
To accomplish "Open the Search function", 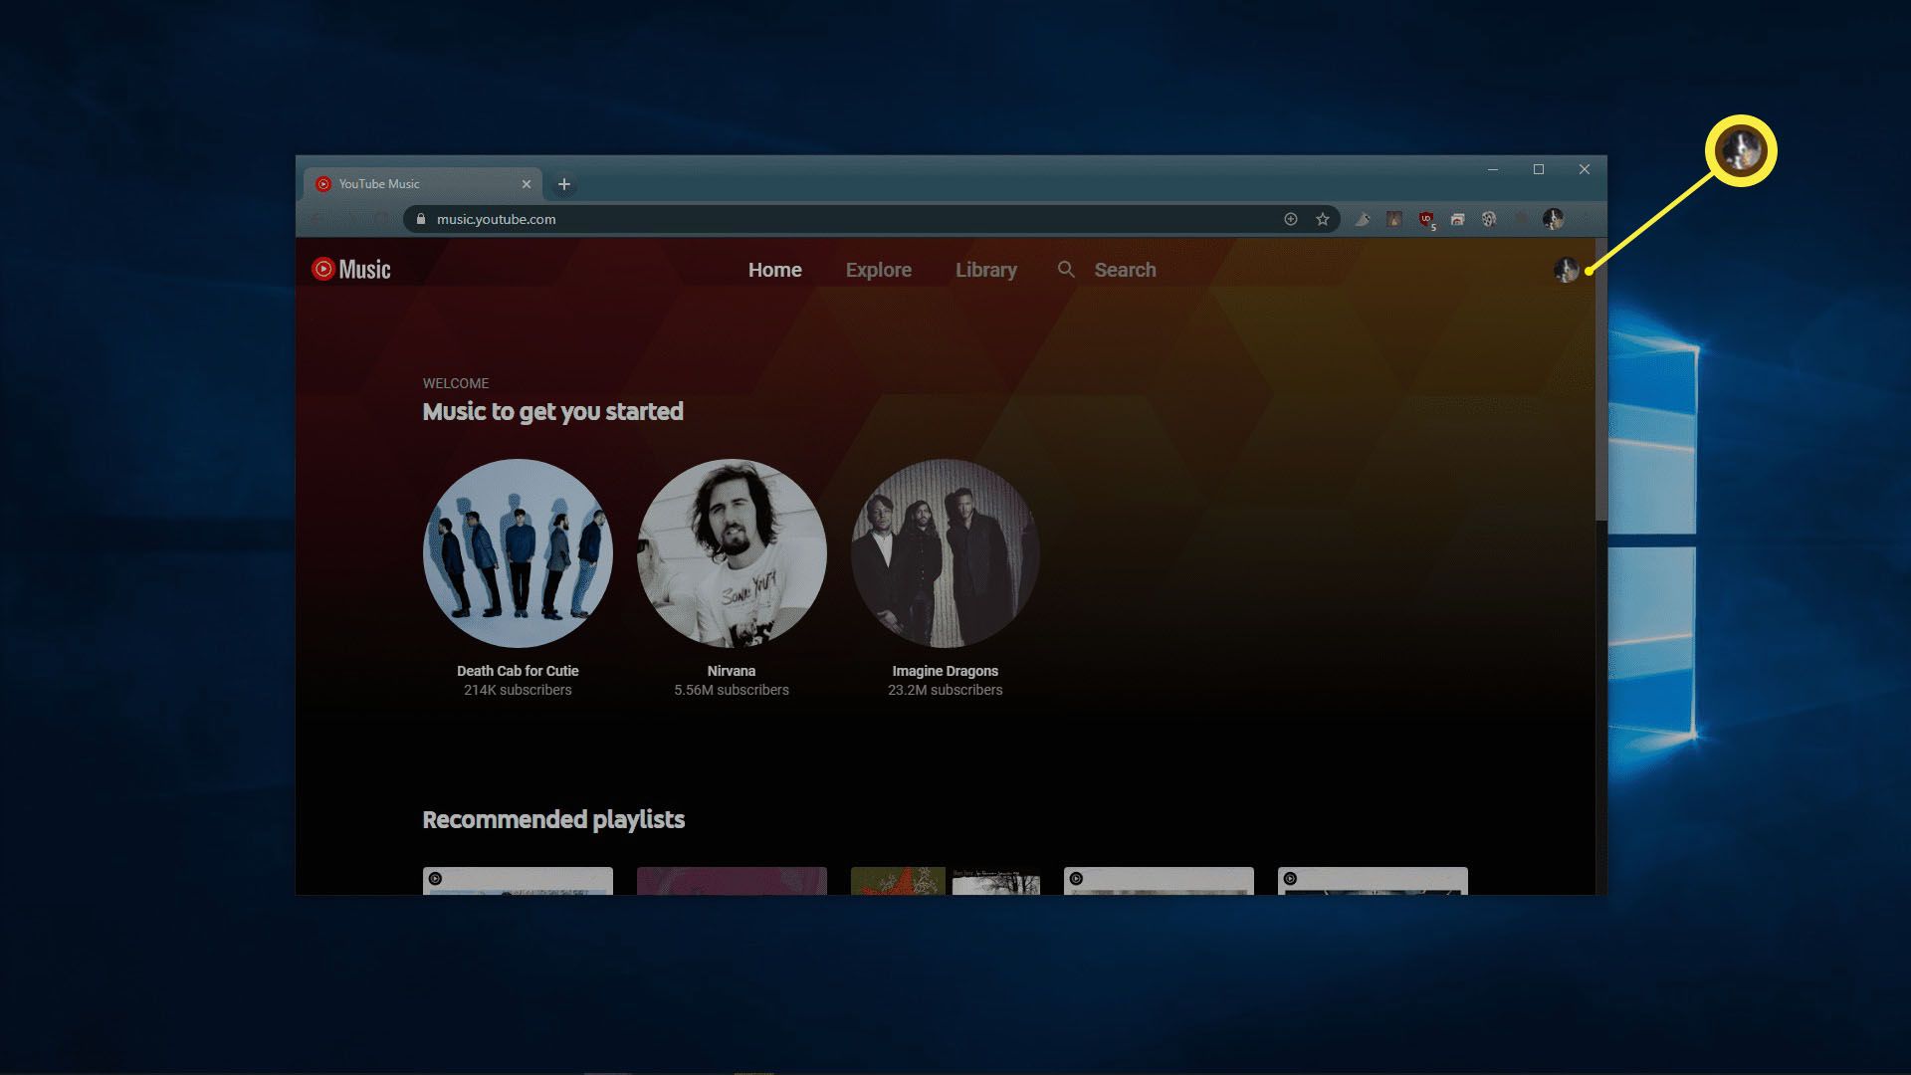I will click(1107, 269).
